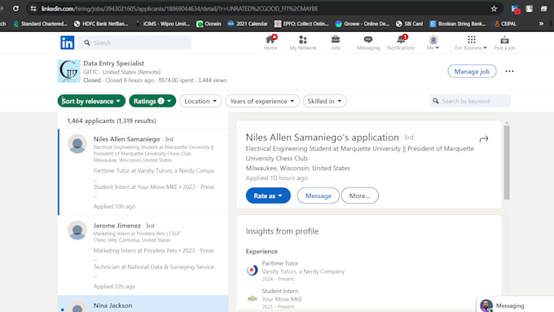Image resolution: width=554 pixels, height=312 pixels.
Task: Click the application panel scrollbar
Action: pos(507,162)
